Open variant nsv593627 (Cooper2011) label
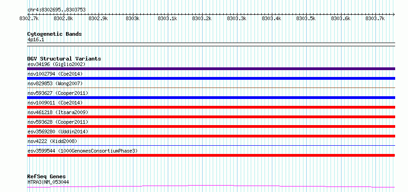Viewport: 408px width, 192px height. 58,93
